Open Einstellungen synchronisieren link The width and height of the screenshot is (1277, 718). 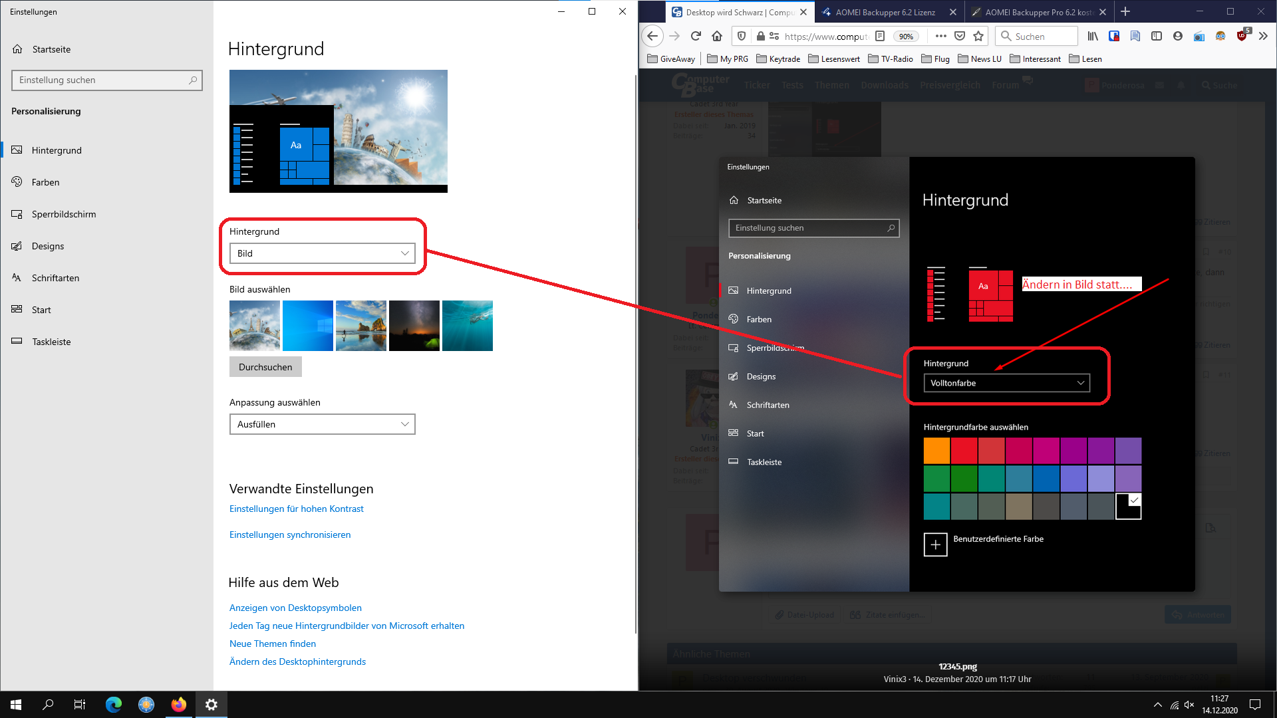coord(290,535)
